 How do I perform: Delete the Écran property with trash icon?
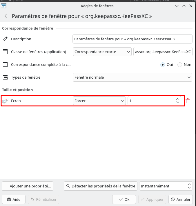[188, 101]
